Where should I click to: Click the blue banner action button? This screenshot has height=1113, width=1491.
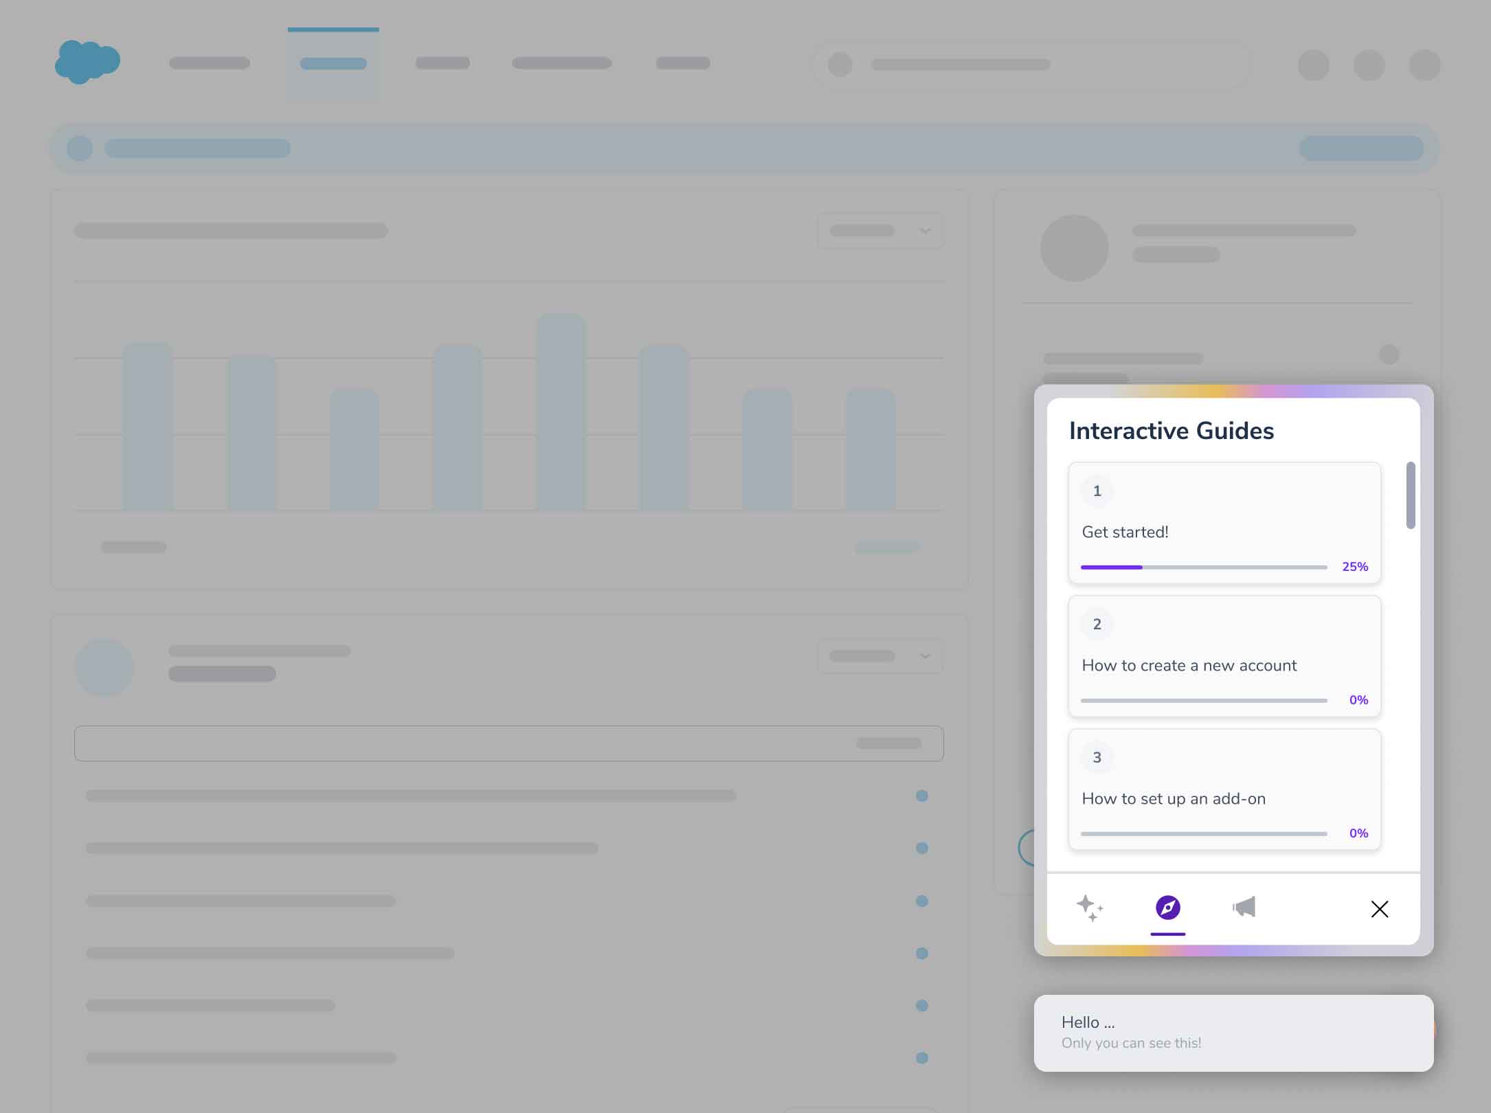pyautogui.click(x=1360, y=148)
